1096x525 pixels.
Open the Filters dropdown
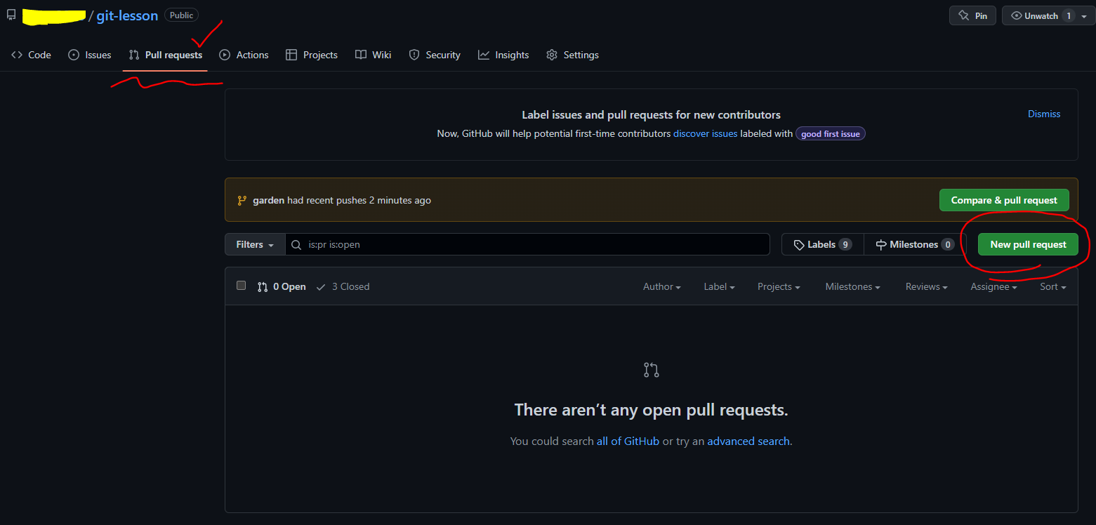pyautogui.click(x=255, y=244)
